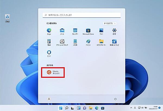Launch the ペイント app
The height and width of the screenshot is (111, 163).
coord(88,42)
